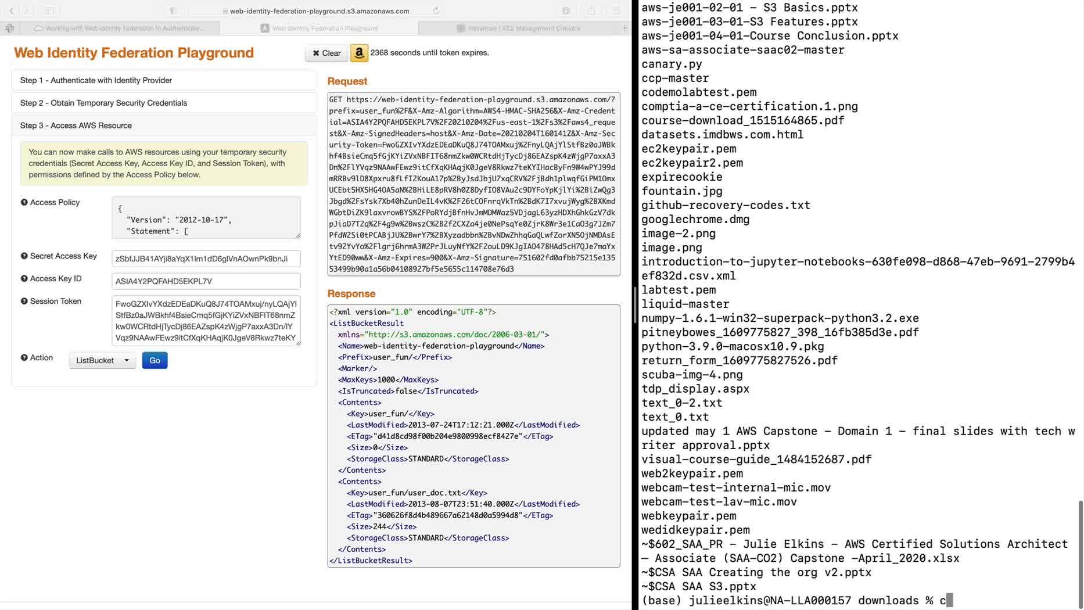Click web2keypair.pem in Terminal listing
1084x610 pixels.
692,473
